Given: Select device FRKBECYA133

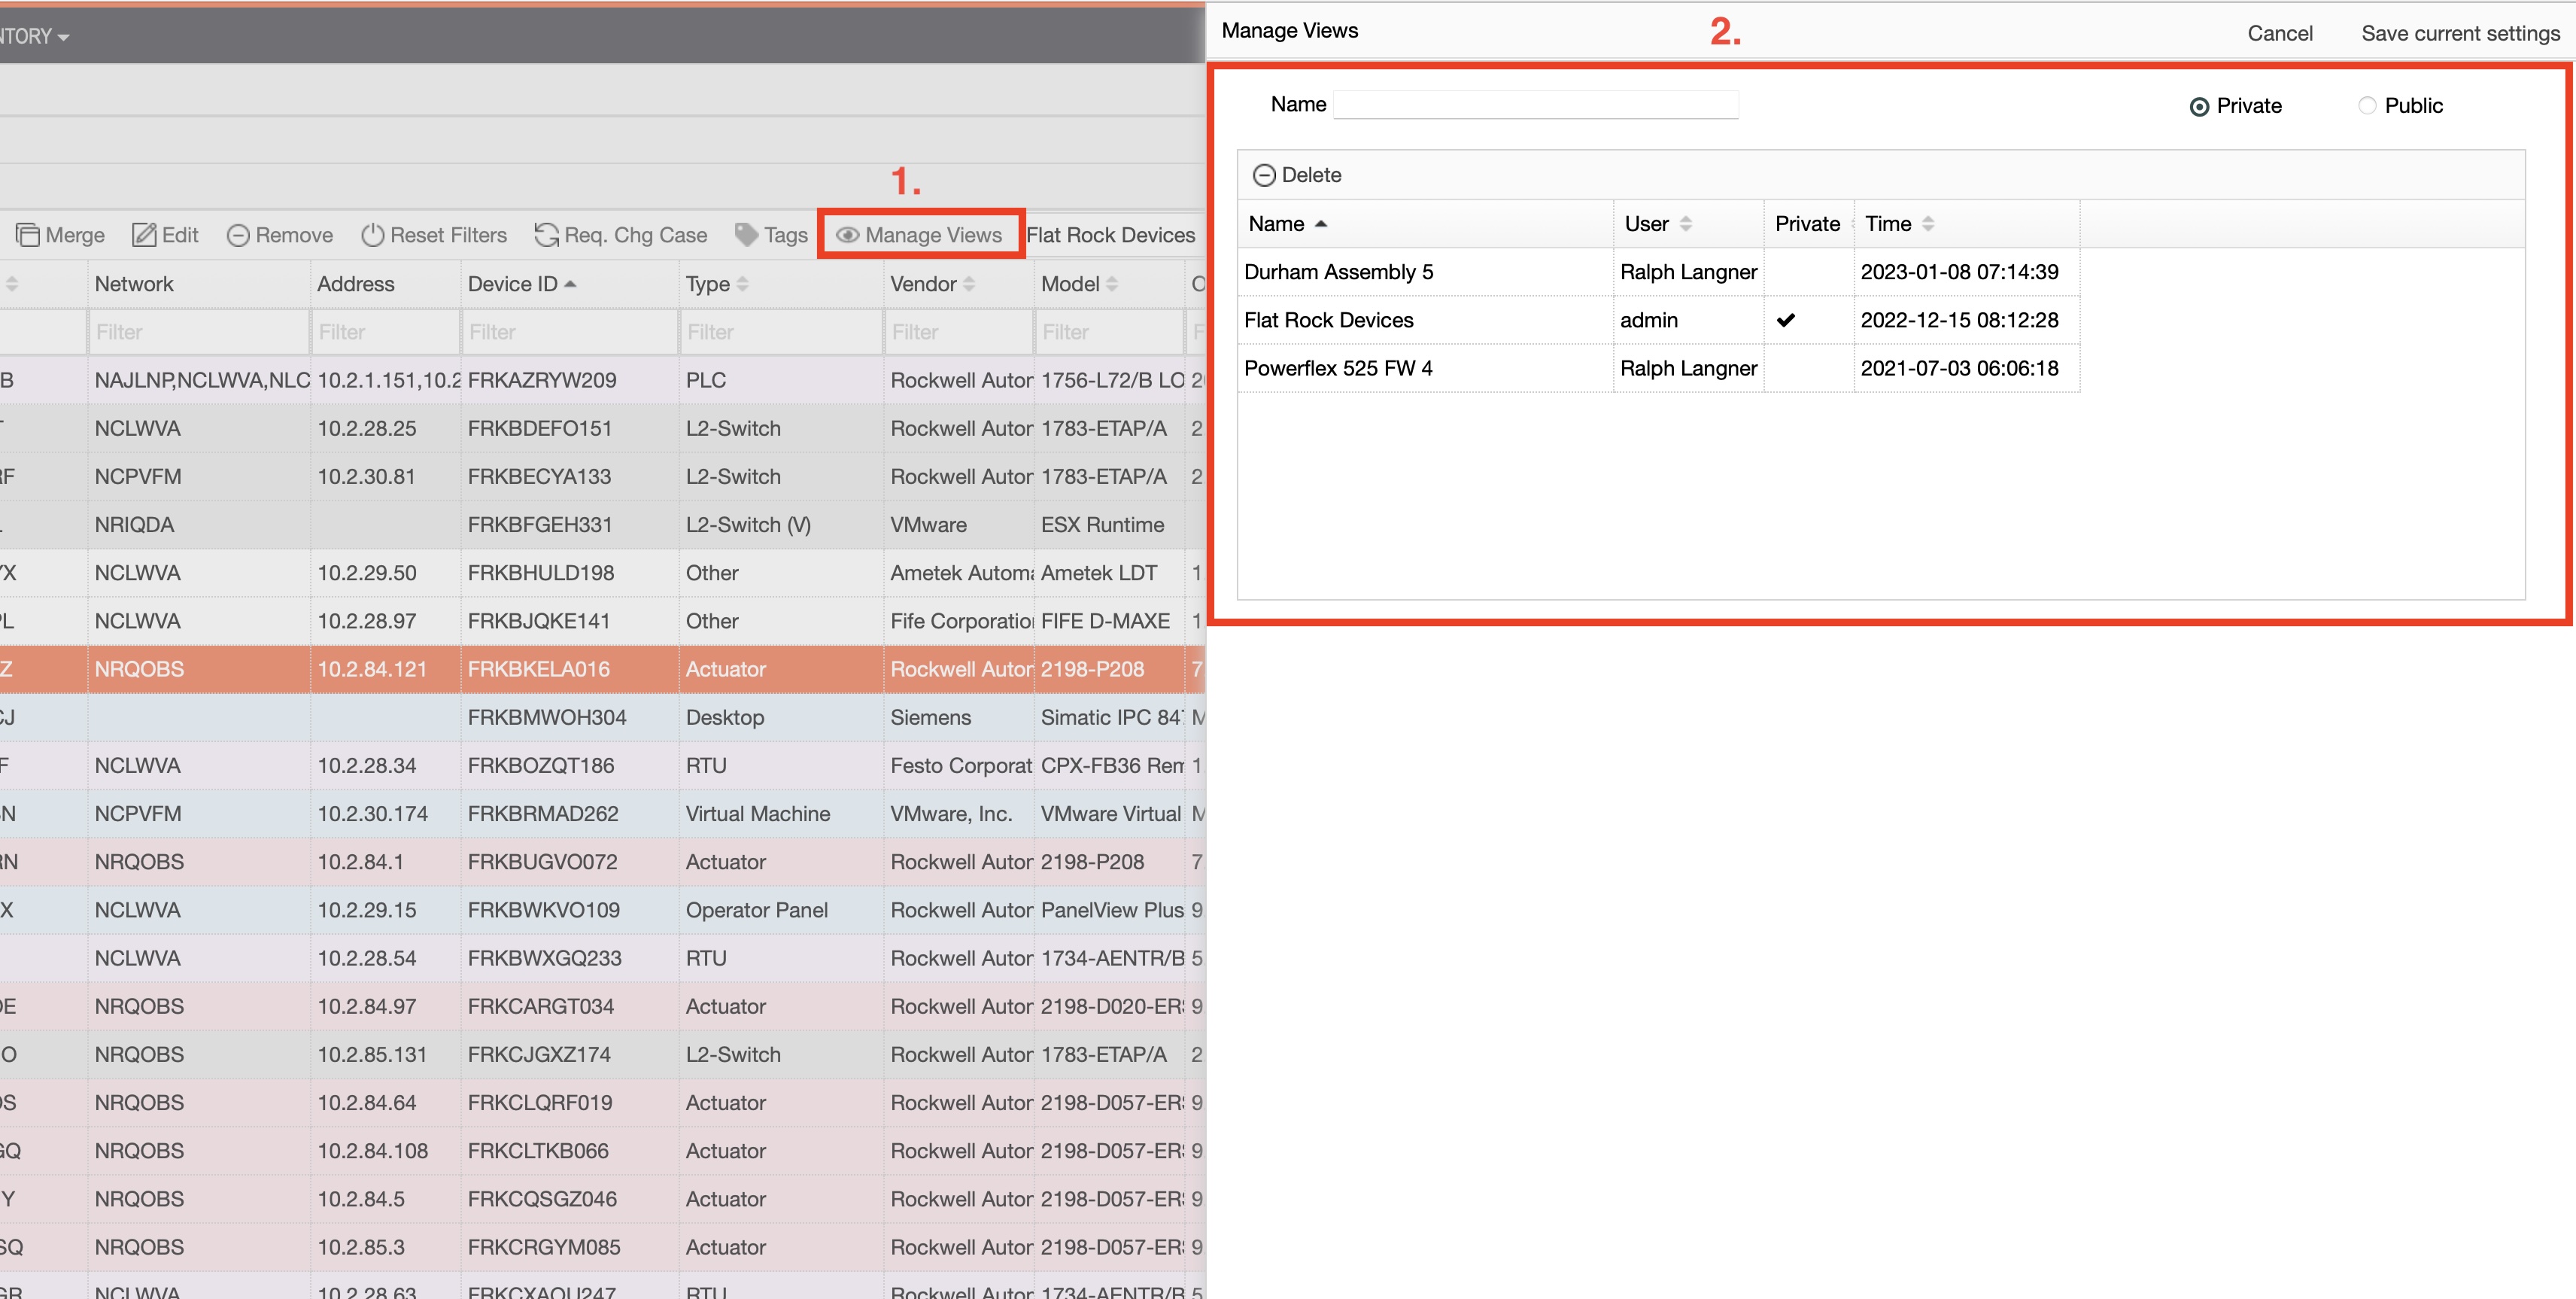Looking at the screenshot, I should click(x=539, y=477).
